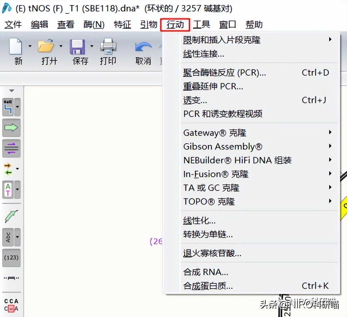Choose 线性化... from the menu
The width and height of the screenshot is (347, 317).
[x=199, y=221]
